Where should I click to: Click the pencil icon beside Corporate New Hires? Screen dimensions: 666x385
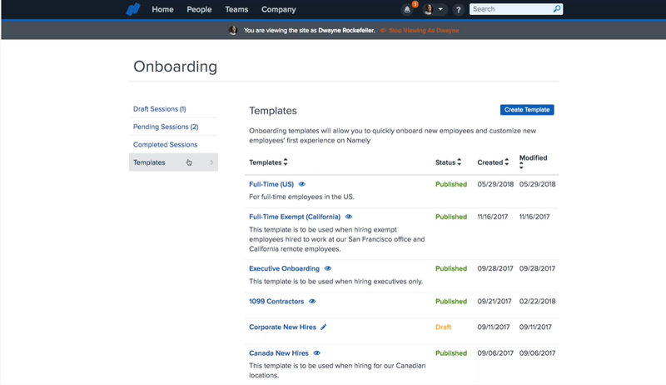coord(324,327)
